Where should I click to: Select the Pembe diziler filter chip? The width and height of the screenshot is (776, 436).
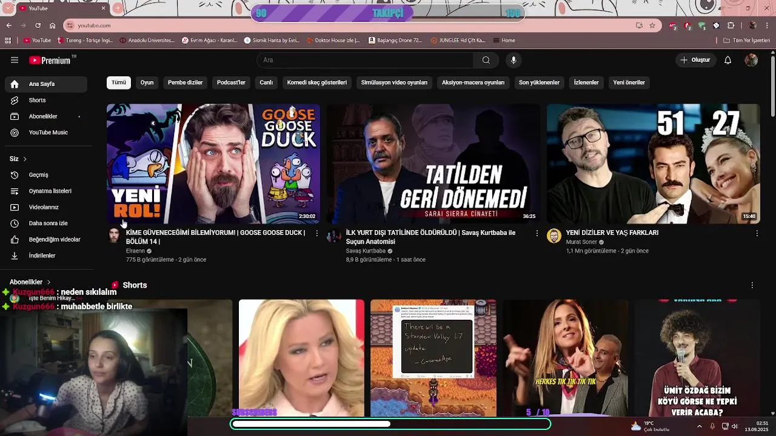point(185,82)
